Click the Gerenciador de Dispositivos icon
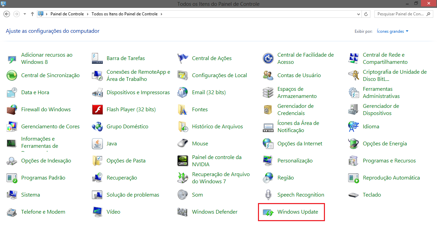This screenshot has height=229, width=437. click(354, 110)
